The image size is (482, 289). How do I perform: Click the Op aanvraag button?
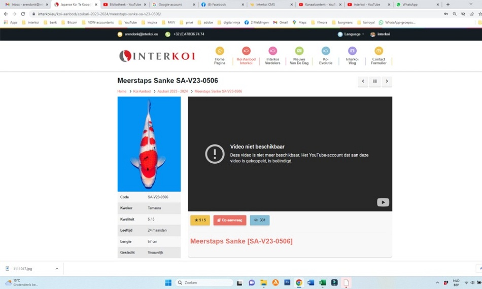point(230,220)
